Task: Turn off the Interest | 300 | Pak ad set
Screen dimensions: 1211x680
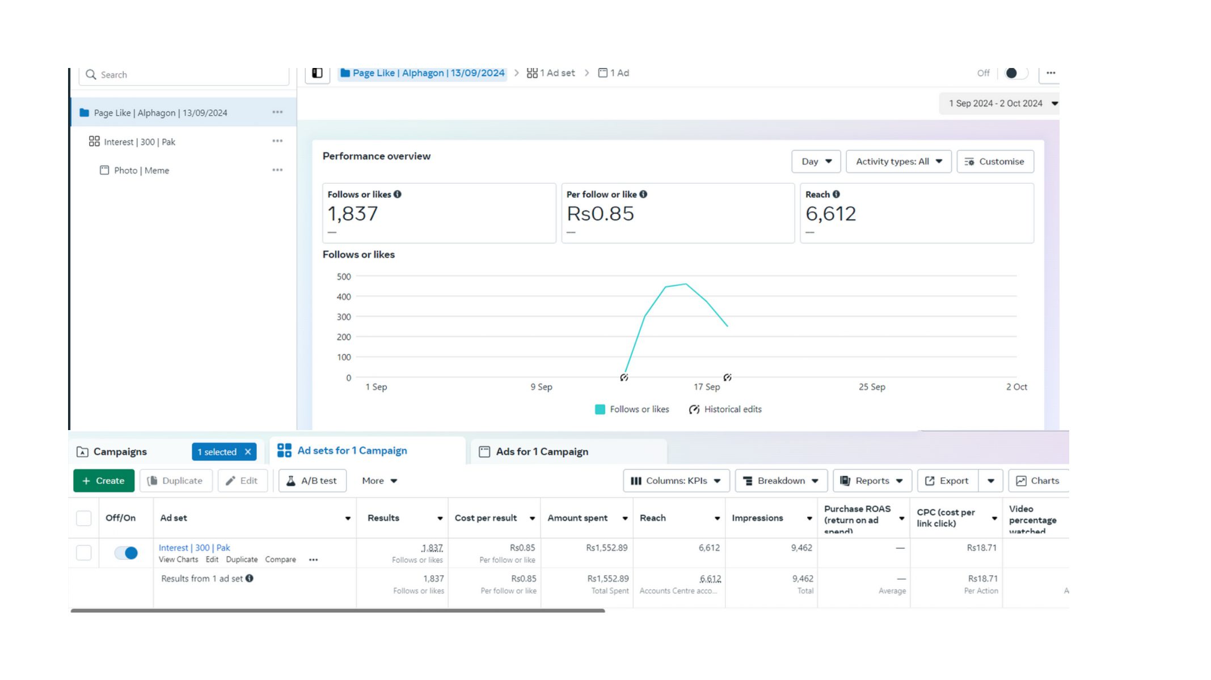Action: [126, 553]
